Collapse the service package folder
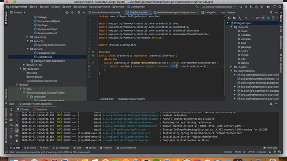The height and width of the screenshot is (161, 287). pyautogui.click(x=27, y=49)
